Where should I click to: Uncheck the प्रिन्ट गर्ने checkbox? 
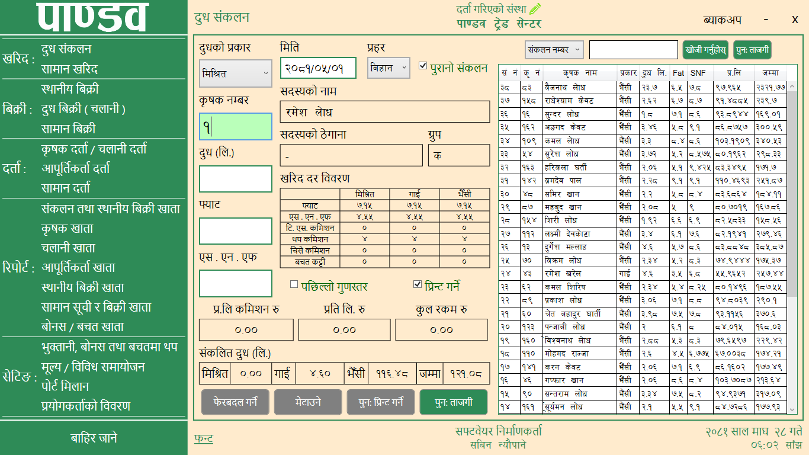click(x=418, y=284)
